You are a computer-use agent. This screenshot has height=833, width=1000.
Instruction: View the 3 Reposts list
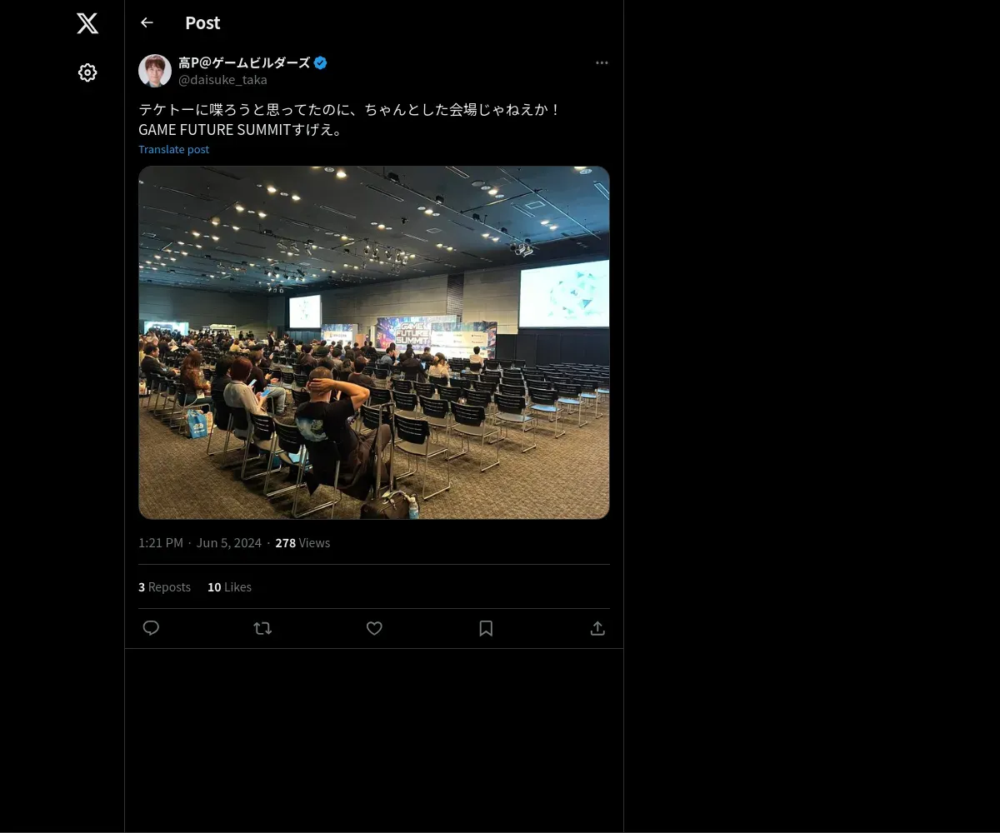(x=164, y=586)
